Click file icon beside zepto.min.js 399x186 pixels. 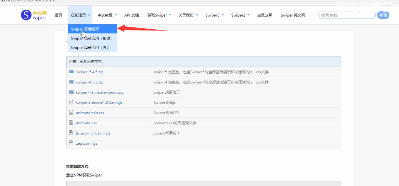point(71,143)
